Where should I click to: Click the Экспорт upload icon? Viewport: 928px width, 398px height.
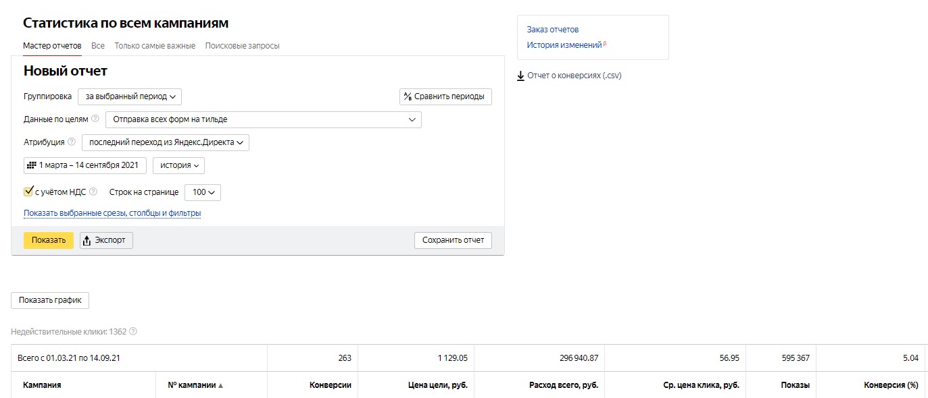(x=87, y=240)
